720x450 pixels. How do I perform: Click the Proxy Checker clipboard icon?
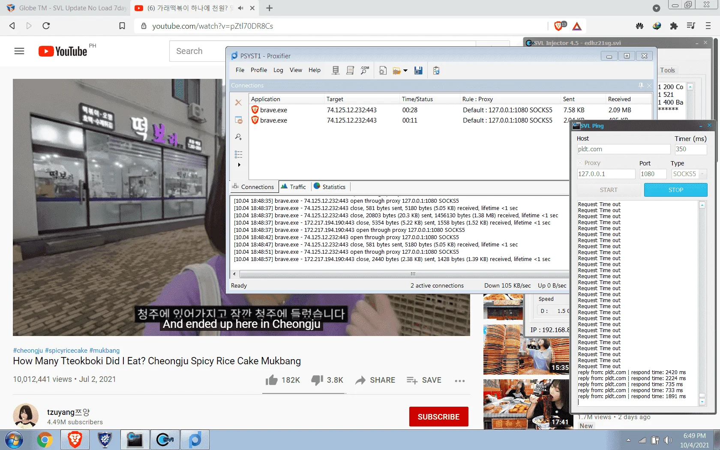[x=436, y=70]
